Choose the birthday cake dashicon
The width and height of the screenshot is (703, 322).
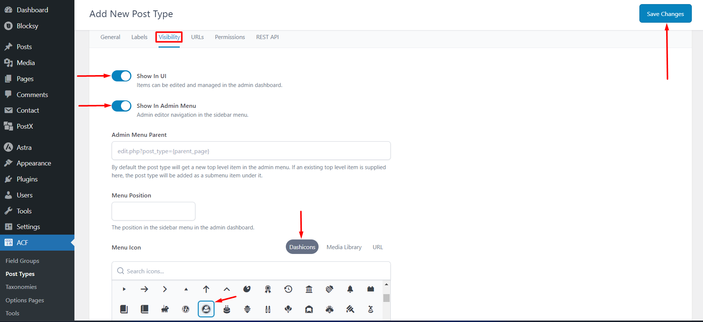coord(227,309)
